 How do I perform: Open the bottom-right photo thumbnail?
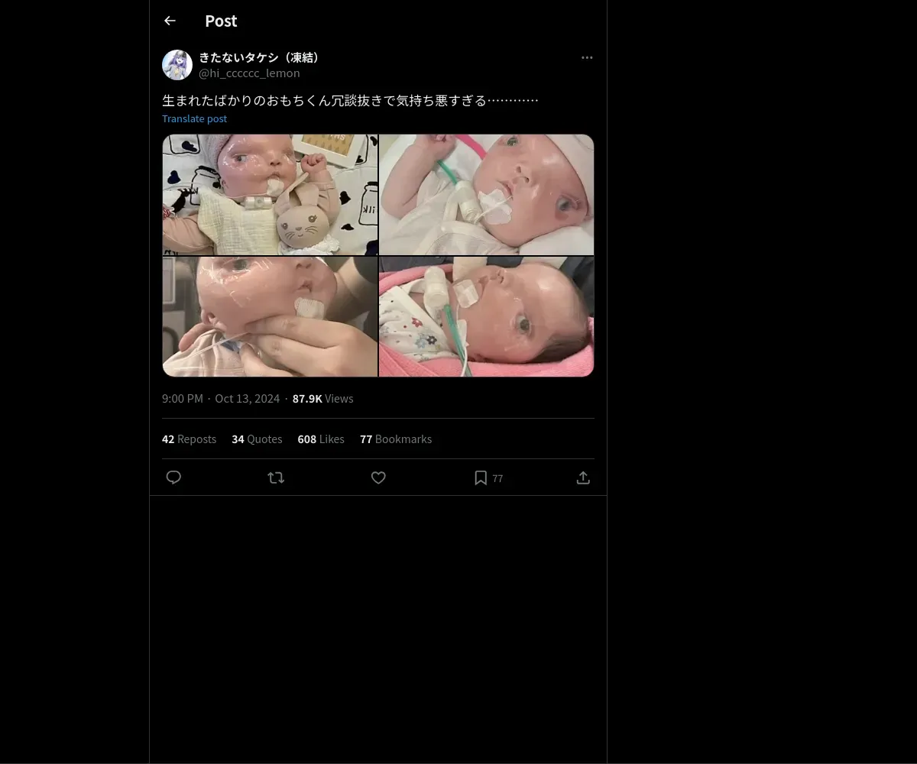pos(487,316)
